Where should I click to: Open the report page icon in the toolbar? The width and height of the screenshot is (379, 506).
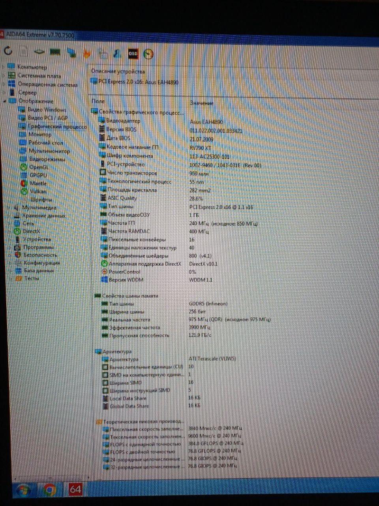click(x=24, y=51)
